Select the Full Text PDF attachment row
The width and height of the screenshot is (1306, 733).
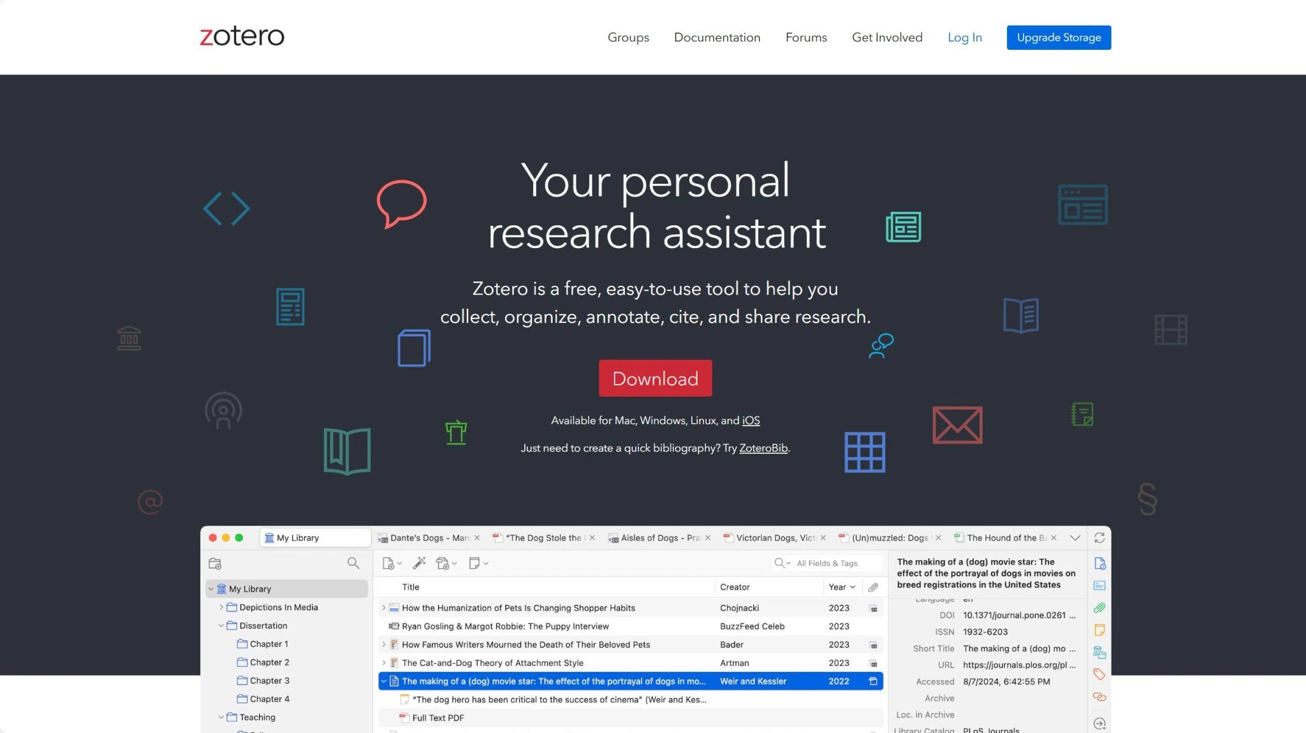click(x=630, y=718)
